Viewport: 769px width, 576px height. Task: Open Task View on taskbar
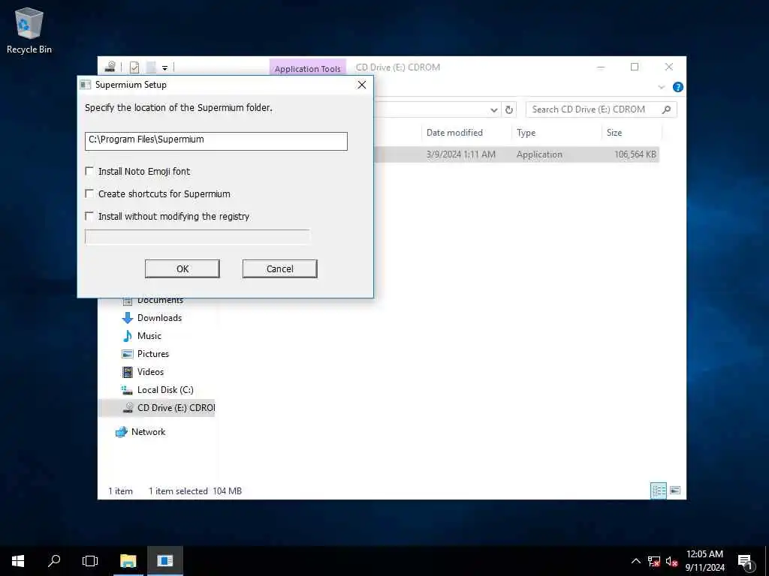coord(90,561)
